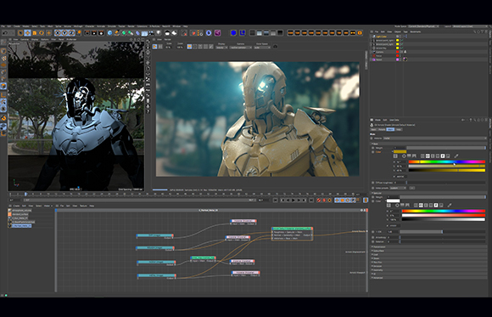492x317 pixels.
Task: Click the Undo arrow icon
Action: pyautogui.click(x=5, y=32)
